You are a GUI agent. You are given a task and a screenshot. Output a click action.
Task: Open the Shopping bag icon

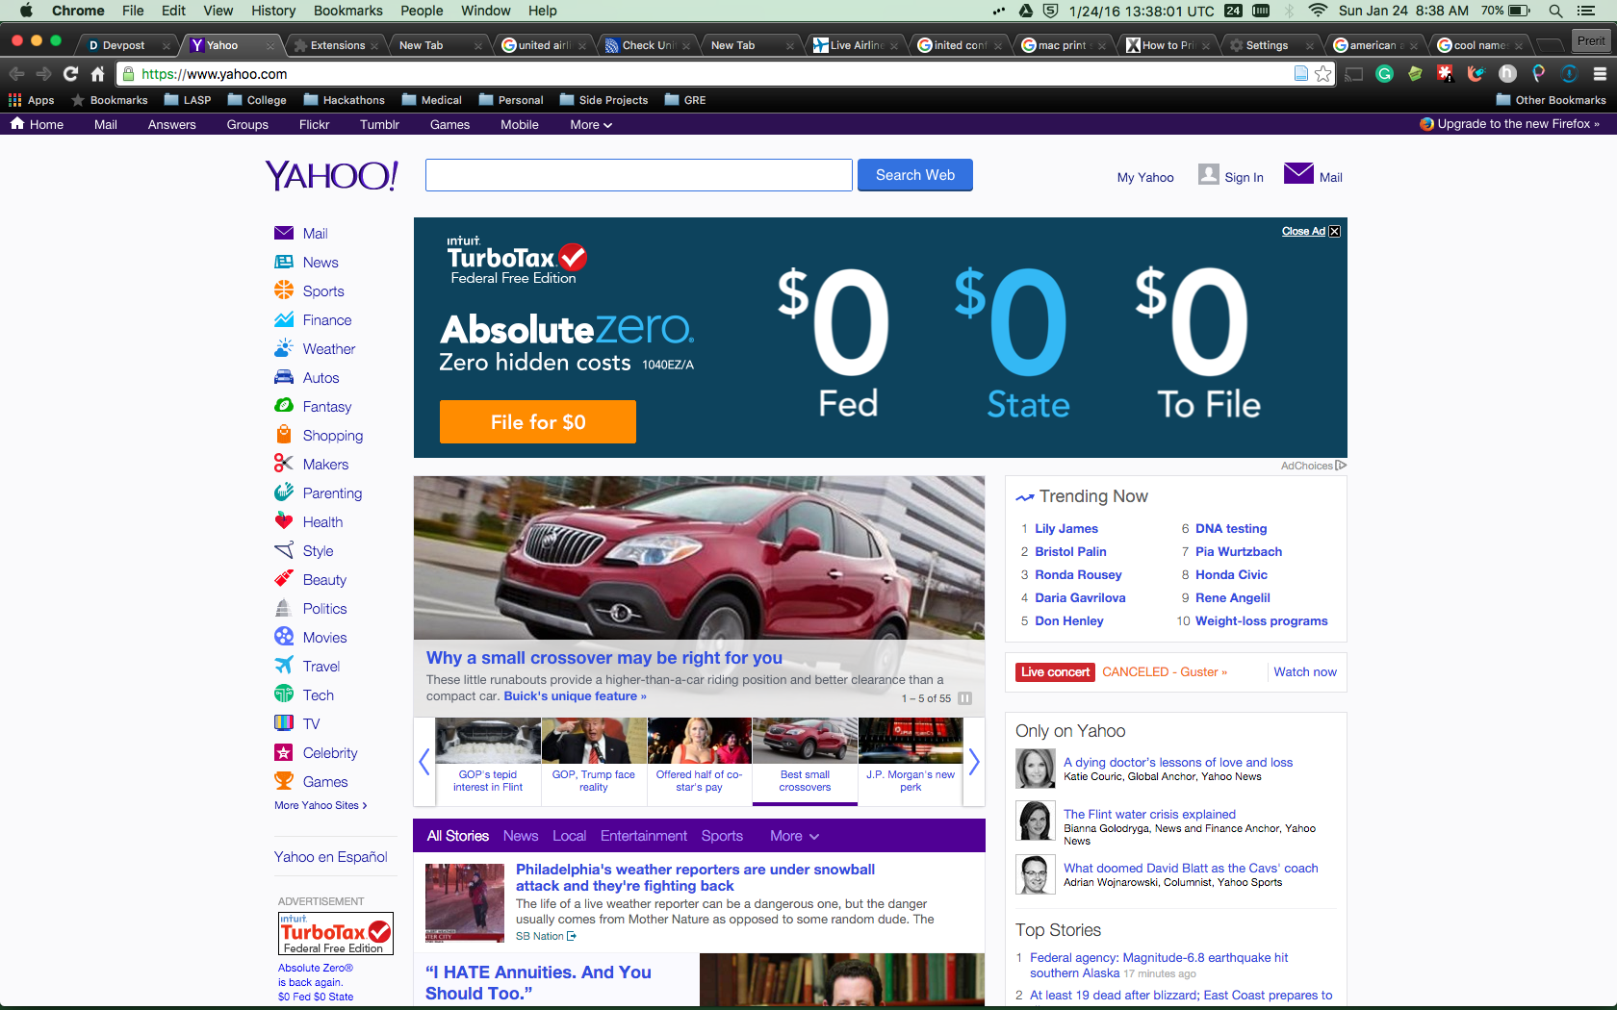pyautogui.click(x=284, y=435)
